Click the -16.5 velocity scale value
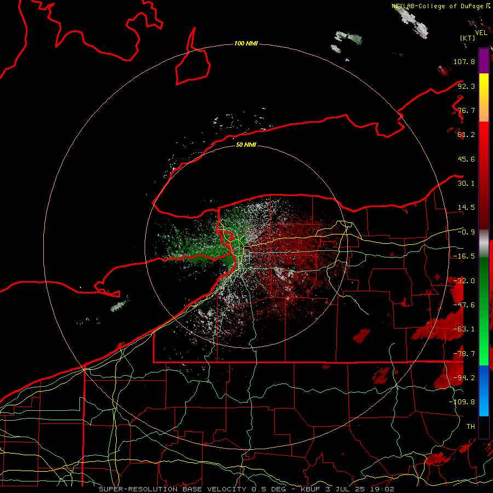The height and width of the screenshot is (493, 493). point(464,256)
